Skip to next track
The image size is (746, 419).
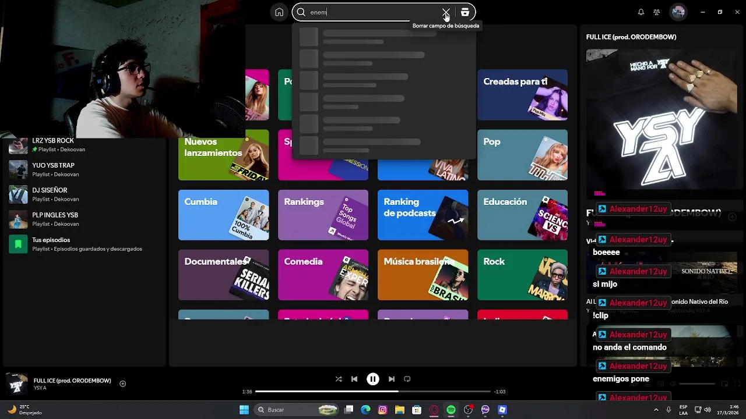click(x=392, y=379)
